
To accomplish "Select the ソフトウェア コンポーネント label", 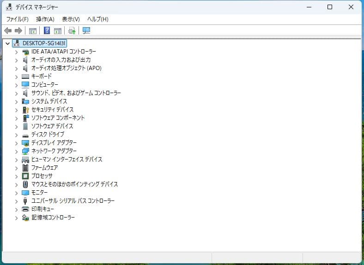I will [58, 118].
